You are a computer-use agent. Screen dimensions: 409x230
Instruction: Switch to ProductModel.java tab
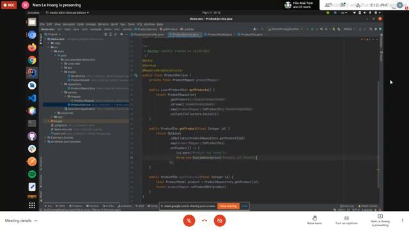tap(219, 34)
